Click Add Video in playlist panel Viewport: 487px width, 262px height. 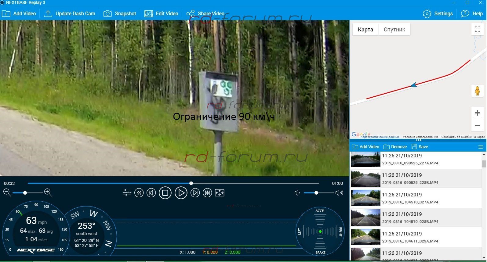click(365, 147)
